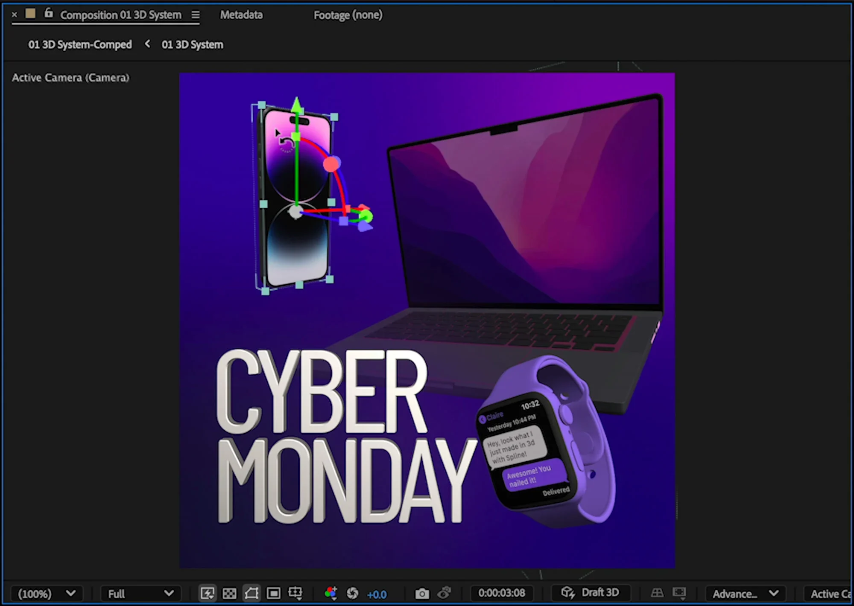
Task: Toggle 3D ground plane icon
Action: [x=657, y=593]
